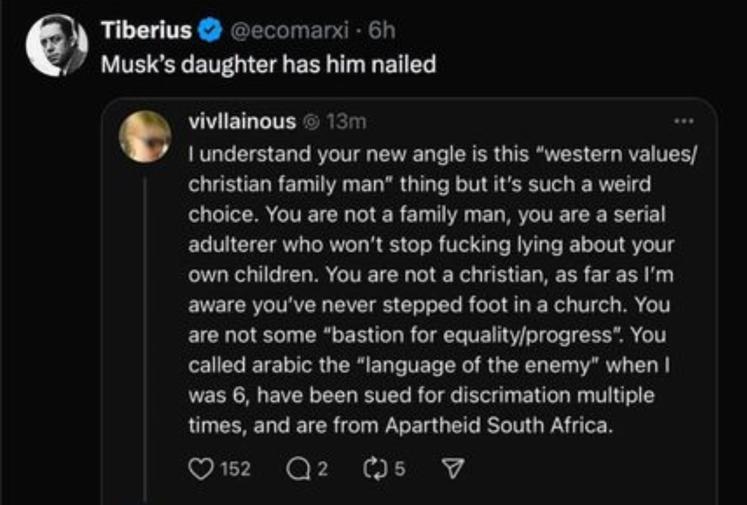Open Tiberius profile picture

tap(57, 46)
